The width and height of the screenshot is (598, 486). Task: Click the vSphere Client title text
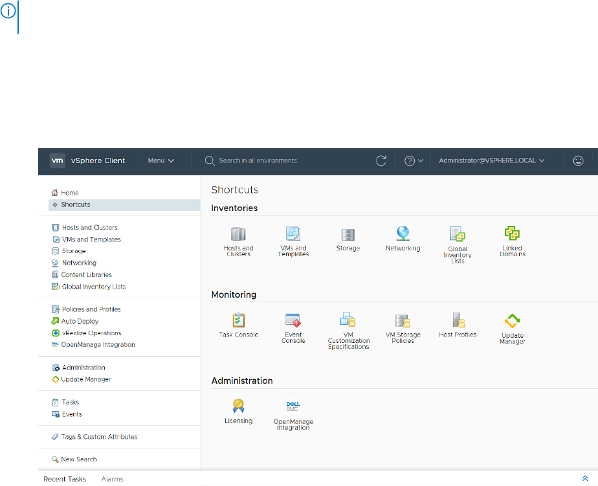point(98,160)
